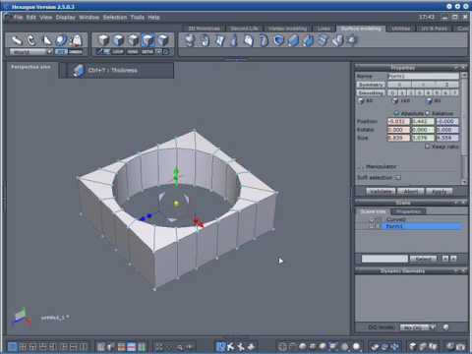Select the Absolute radio button
The height and width of the screenshot is (354, 472).
pyautogui.click(x=396, y=113)
